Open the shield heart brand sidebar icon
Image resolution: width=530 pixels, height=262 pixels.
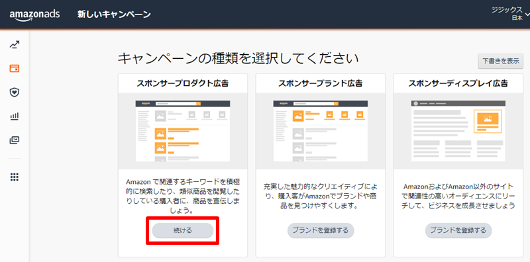[14, 93]
